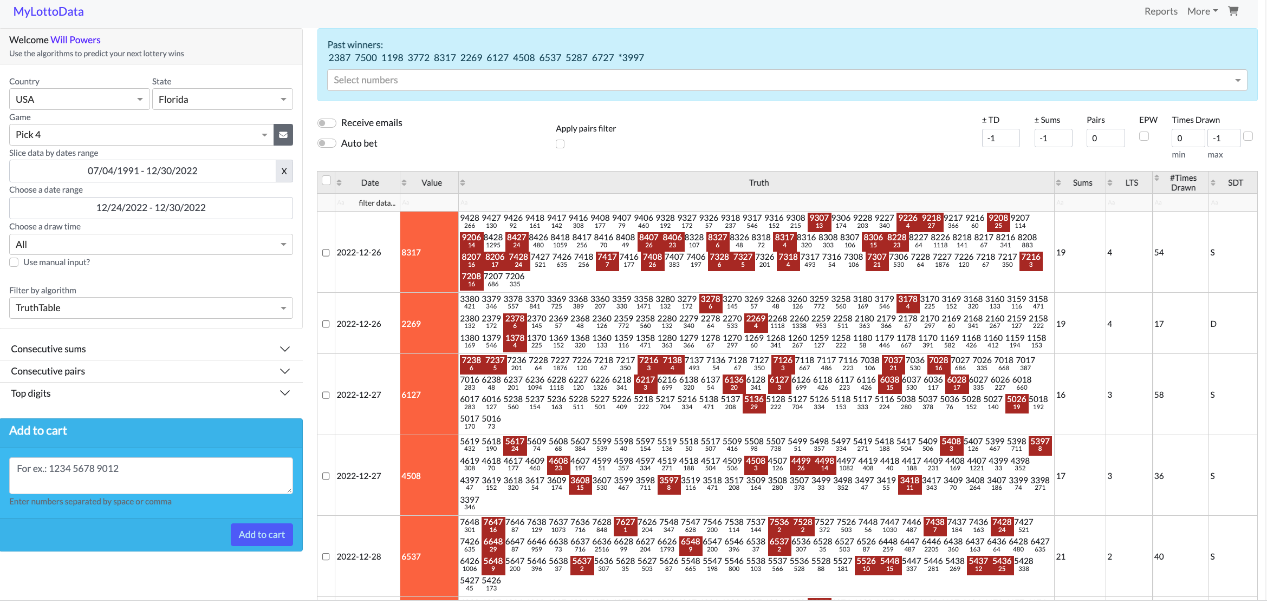Select row checkbox for 2022-12-27 value 6127

click(326, 395)
